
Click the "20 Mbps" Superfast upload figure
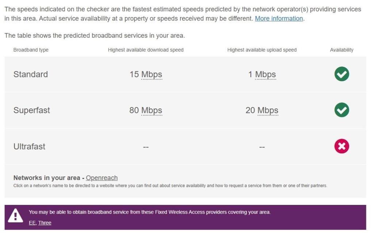(x=262, y=110)
